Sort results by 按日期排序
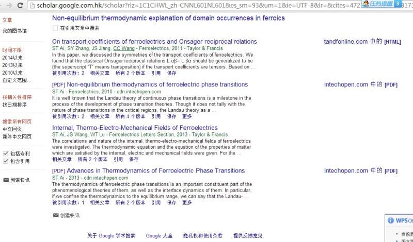This screenshot has width=413, height=242. [x=14, y=105]
